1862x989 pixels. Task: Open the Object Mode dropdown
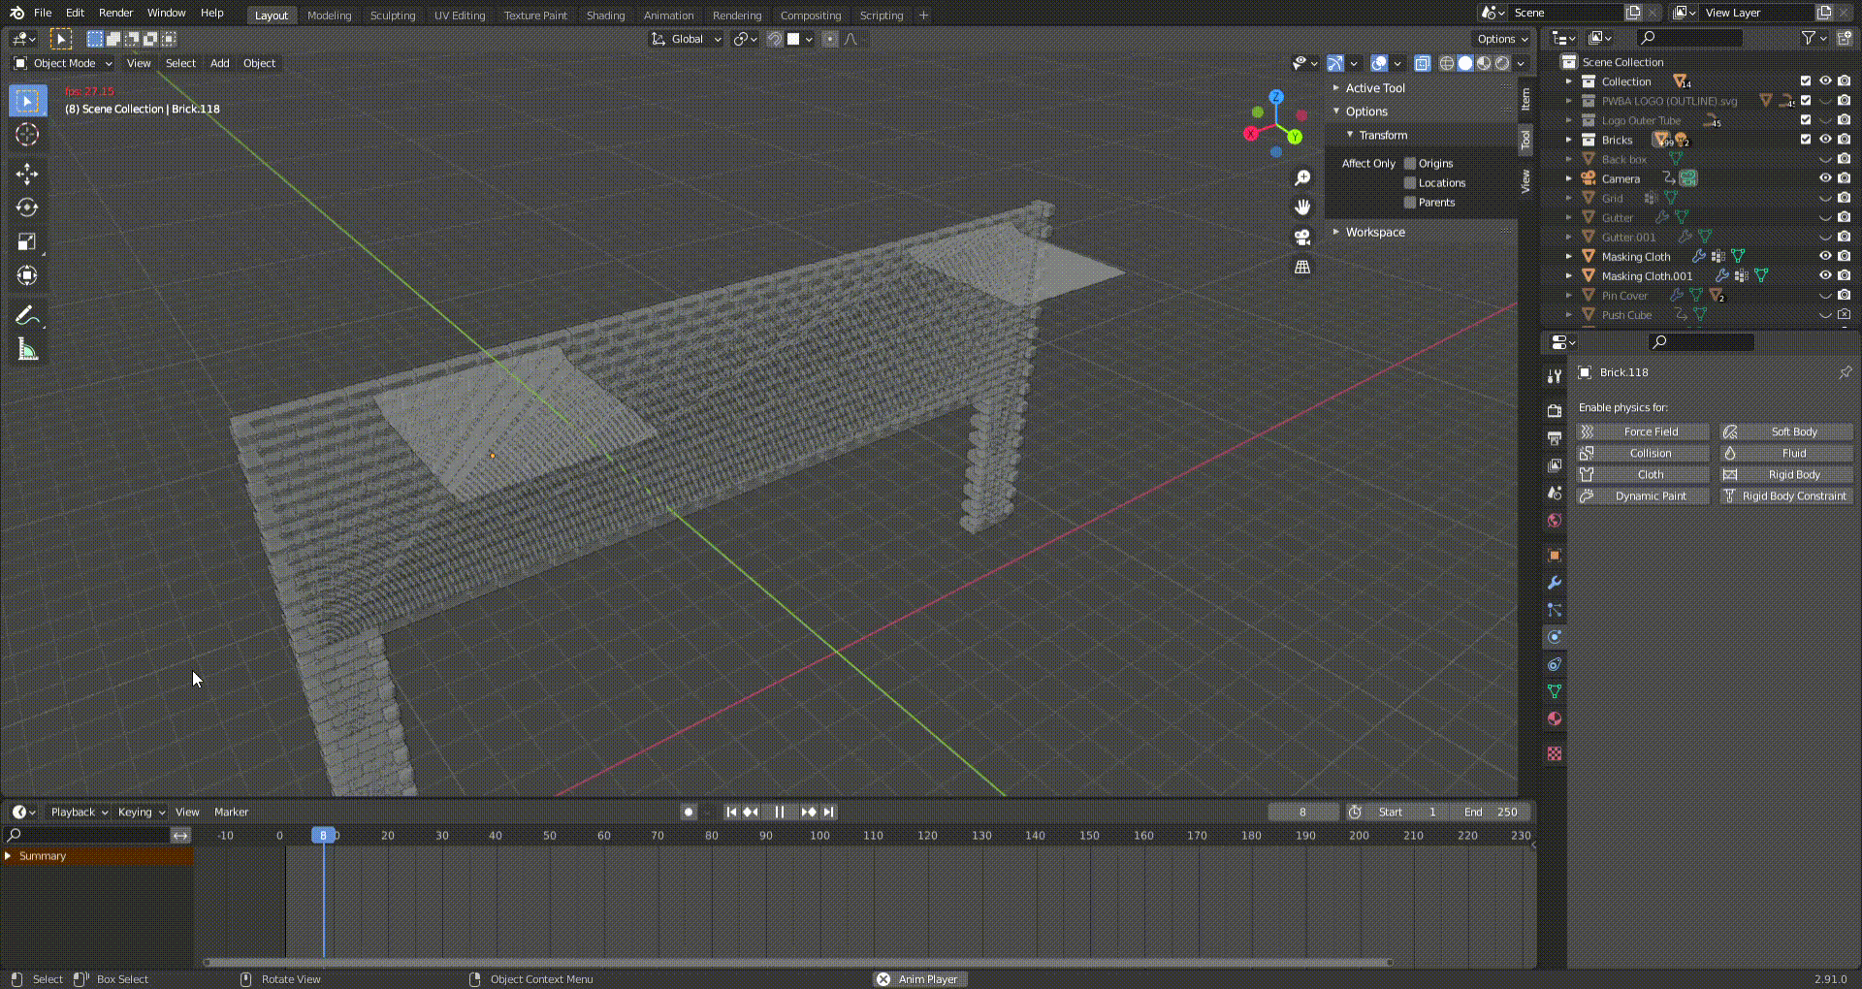[x=61, y=63]
